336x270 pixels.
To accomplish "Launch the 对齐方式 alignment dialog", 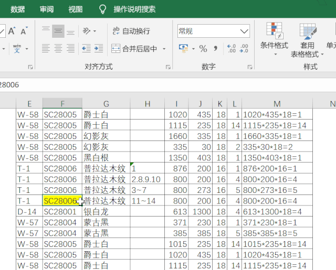I will pos(168,67).
